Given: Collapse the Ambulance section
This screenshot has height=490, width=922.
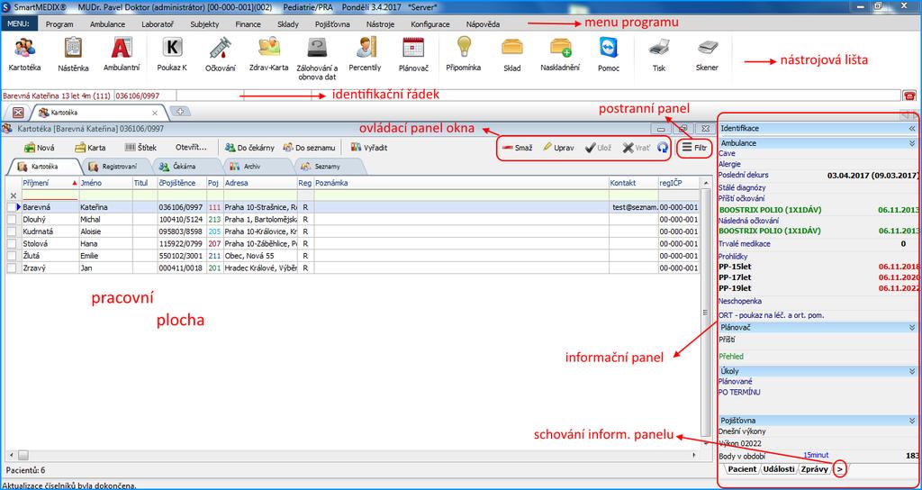Looking at the screenshot, I should [x=912, y=143].
